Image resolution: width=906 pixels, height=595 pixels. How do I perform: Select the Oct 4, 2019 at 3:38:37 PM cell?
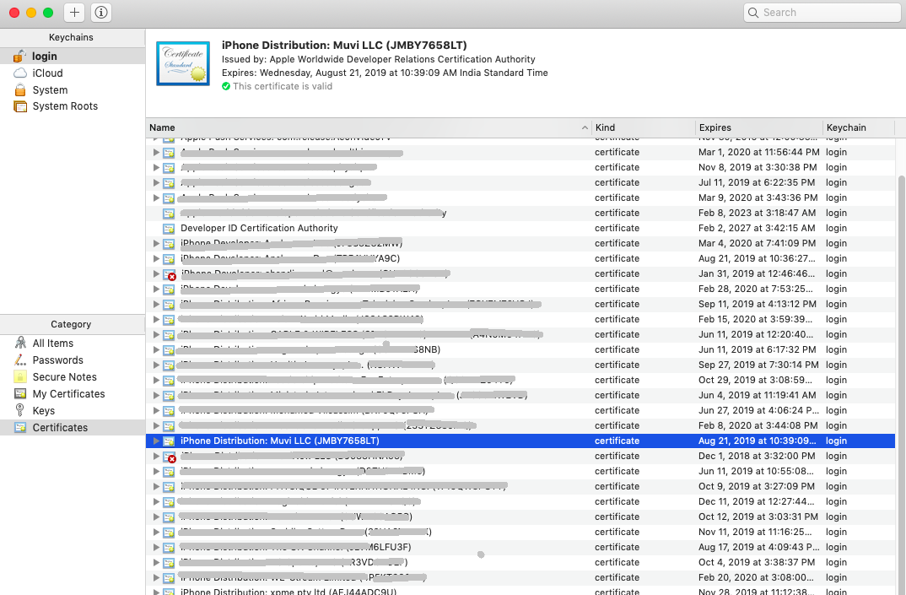pos(757,562)
